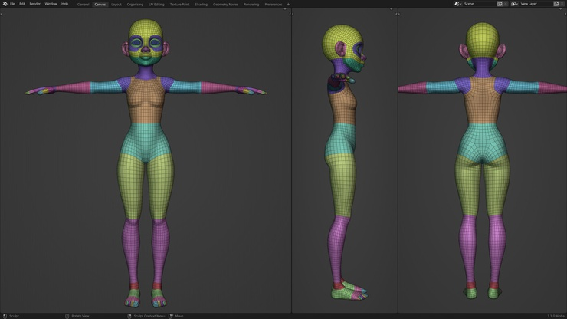Switch to the Geometry Nodes workspace tab
The width and height of the screenshot is (567, 319).
(x=225, y=4)
